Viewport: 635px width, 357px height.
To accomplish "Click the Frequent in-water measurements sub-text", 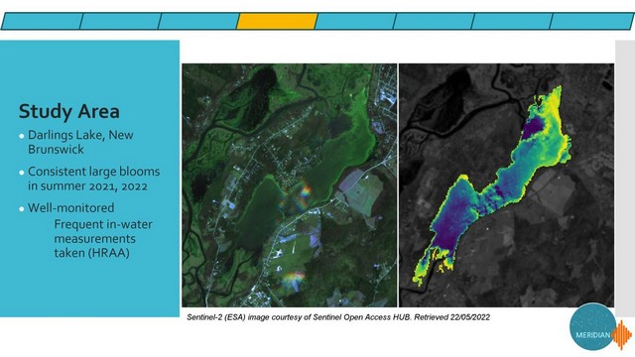I will pyautogui.click(x=103, y=238).
